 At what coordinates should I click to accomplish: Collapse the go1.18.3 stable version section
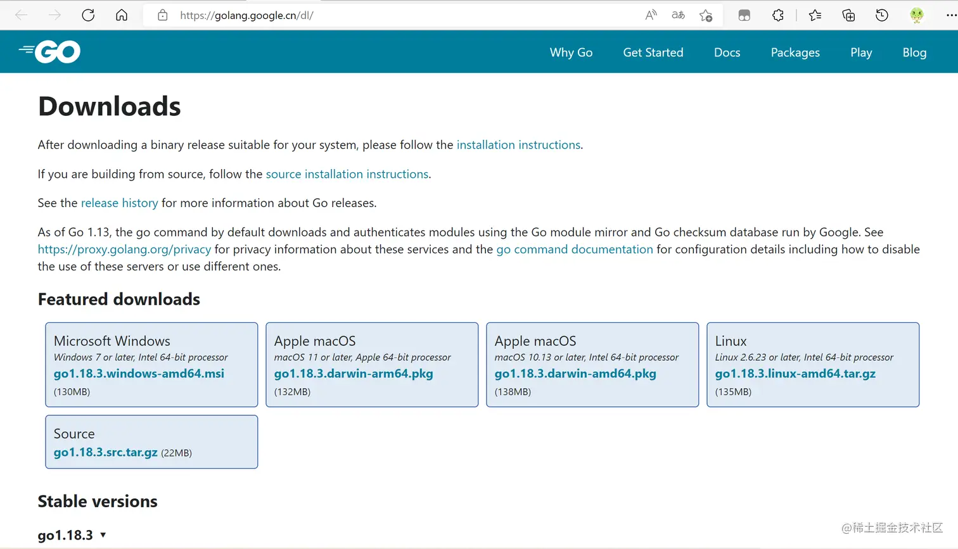[x=72, y=535]
